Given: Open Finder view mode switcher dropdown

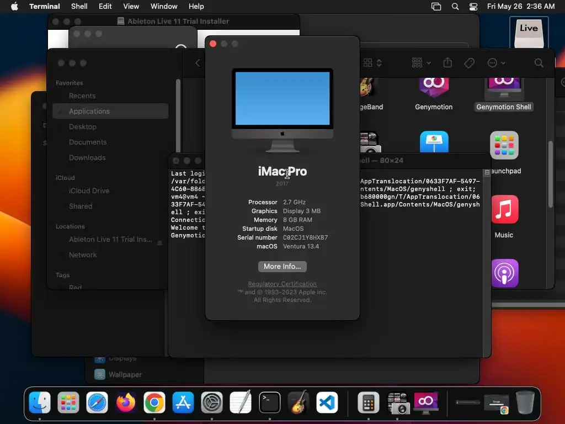Looking at the screenshot, I should tap(372, 63).
